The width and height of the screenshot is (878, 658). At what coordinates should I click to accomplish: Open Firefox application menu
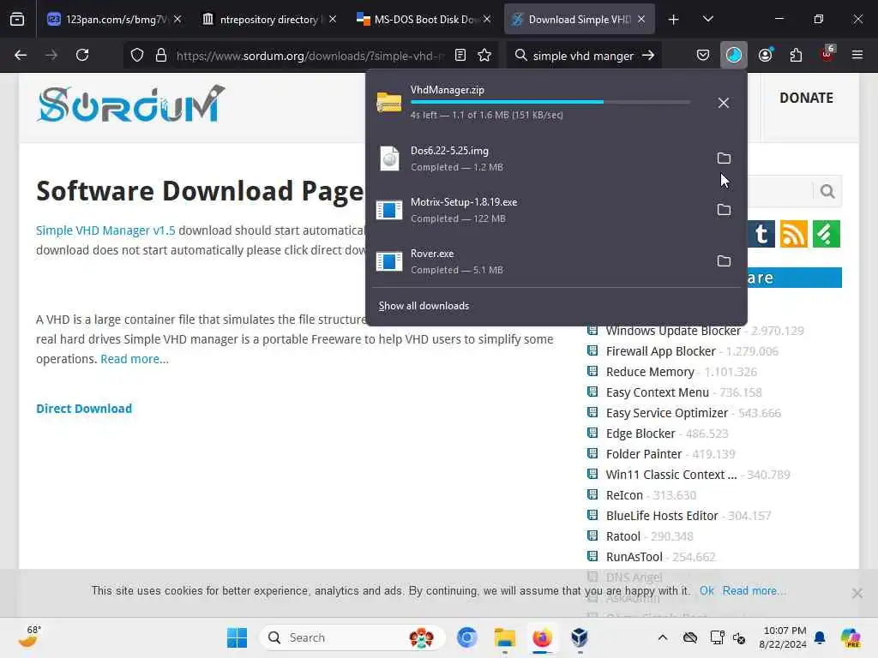pos(857,55)
